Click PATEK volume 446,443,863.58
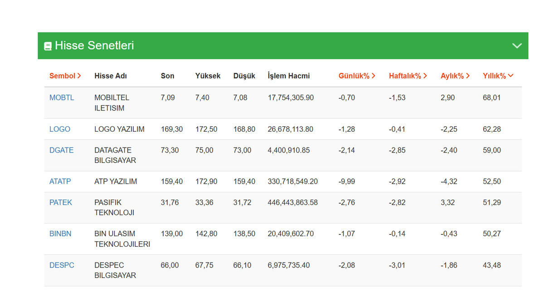544x291 pixels. 293,203
